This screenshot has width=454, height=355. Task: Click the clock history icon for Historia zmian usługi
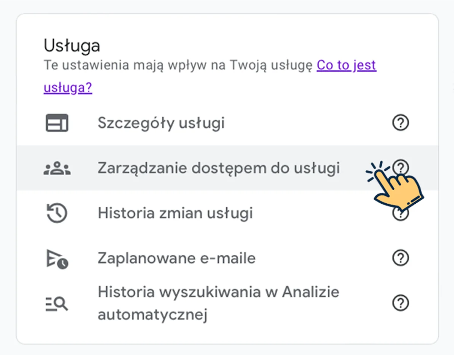tap(56, 213)
